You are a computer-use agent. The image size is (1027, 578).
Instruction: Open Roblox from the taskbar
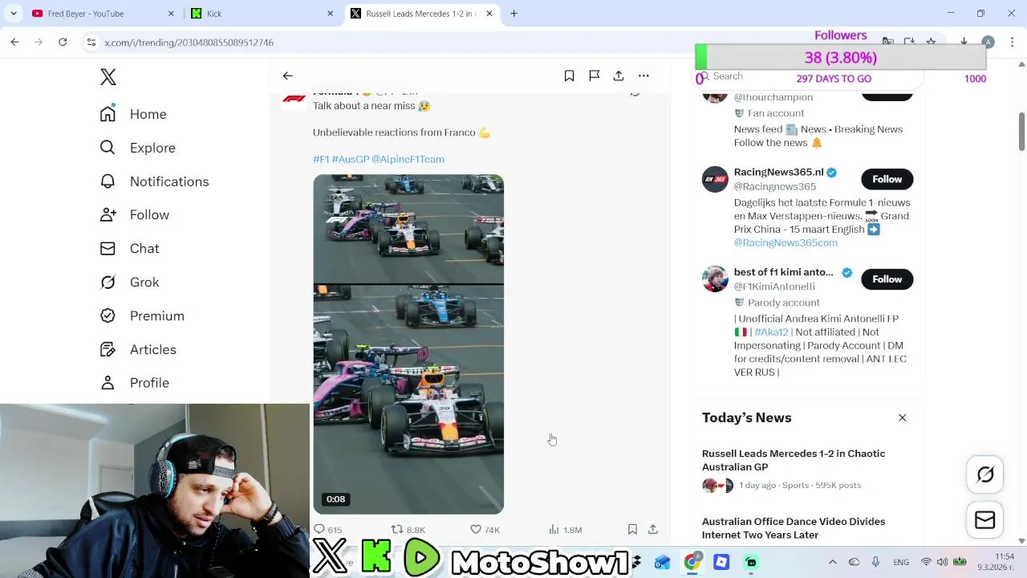coord(721,562)
